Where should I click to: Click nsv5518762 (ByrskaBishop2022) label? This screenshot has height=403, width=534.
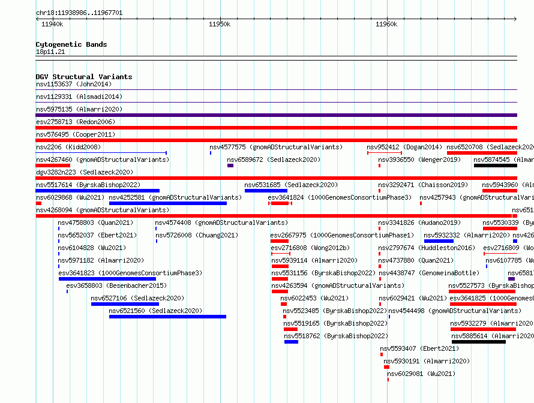(336, 336)
